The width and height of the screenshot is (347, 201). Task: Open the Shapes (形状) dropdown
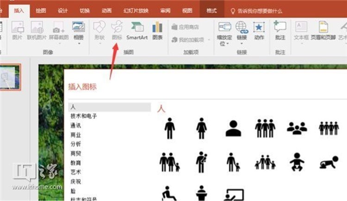point(99,30)
